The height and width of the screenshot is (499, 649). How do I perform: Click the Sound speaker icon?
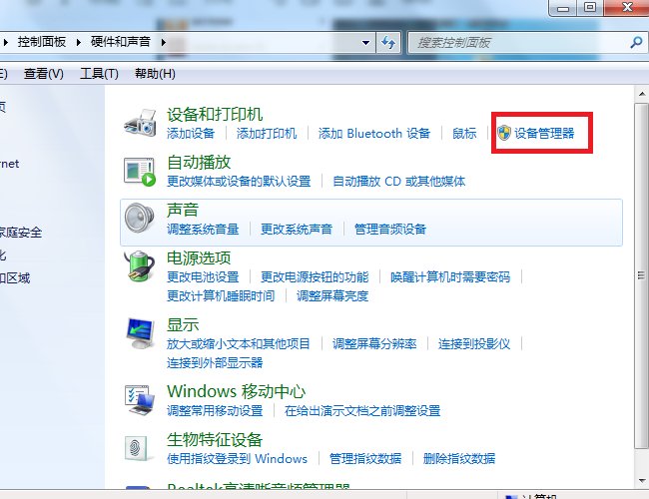139,218
